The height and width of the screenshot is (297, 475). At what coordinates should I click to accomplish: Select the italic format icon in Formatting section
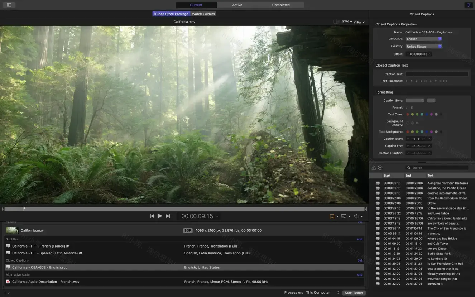pyautogui.click(x=406, y=107)
